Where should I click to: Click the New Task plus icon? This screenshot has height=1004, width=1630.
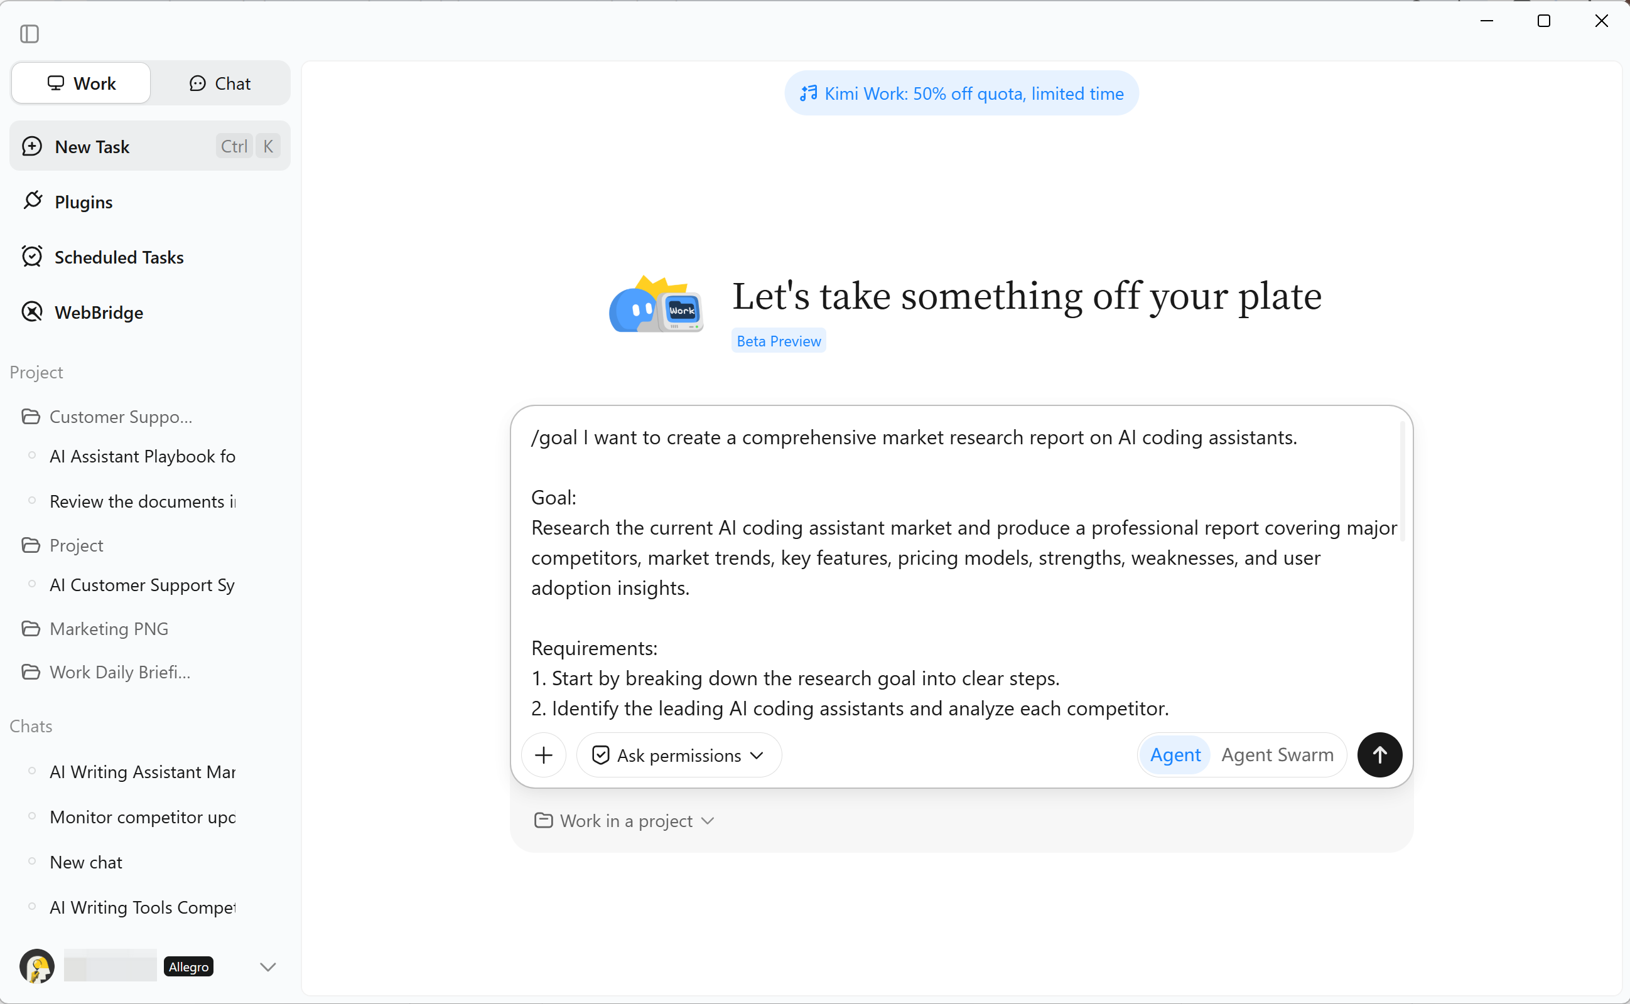32,146
